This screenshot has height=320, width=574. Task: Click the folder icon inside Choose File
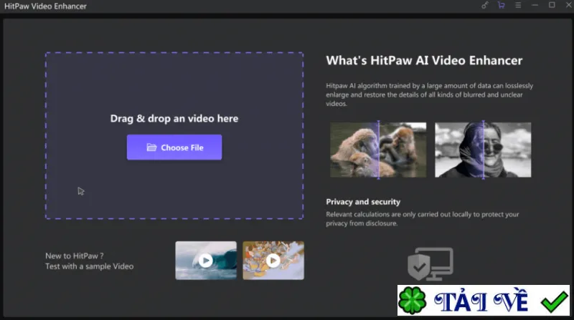151,147
